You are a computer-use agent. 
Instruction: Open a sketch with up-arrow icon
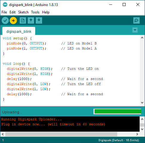(31, 21)
